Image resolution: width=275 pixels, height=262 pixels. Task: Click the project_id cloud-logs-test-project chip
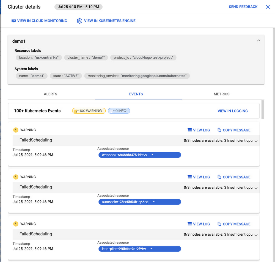(x=143, y=57)
